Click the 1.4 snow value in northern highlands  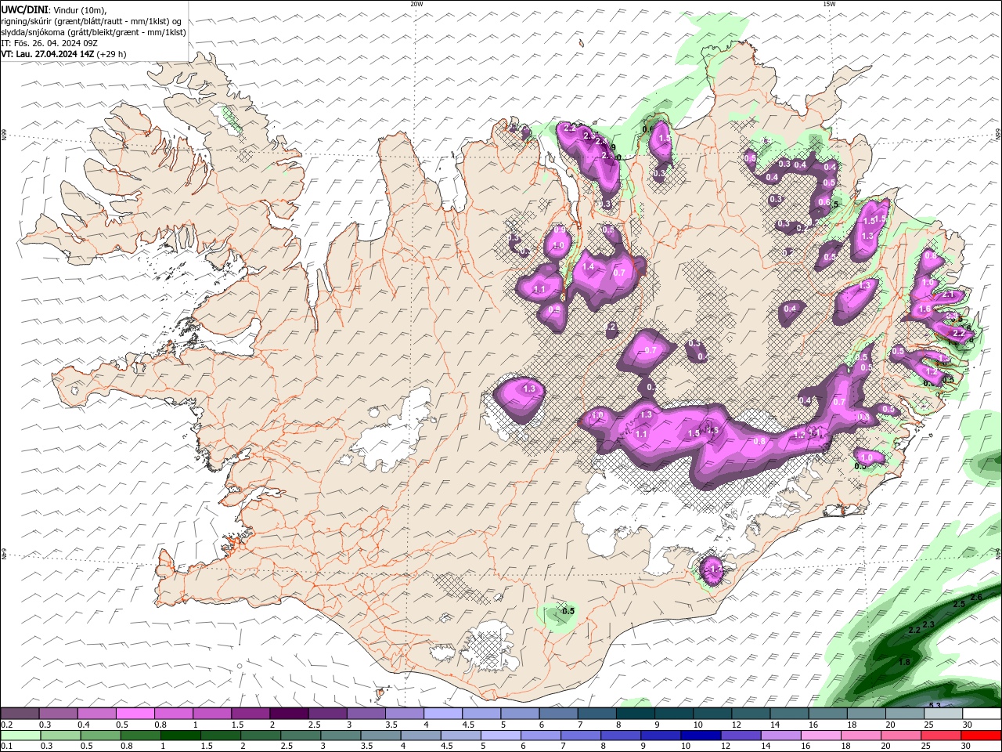589,267
